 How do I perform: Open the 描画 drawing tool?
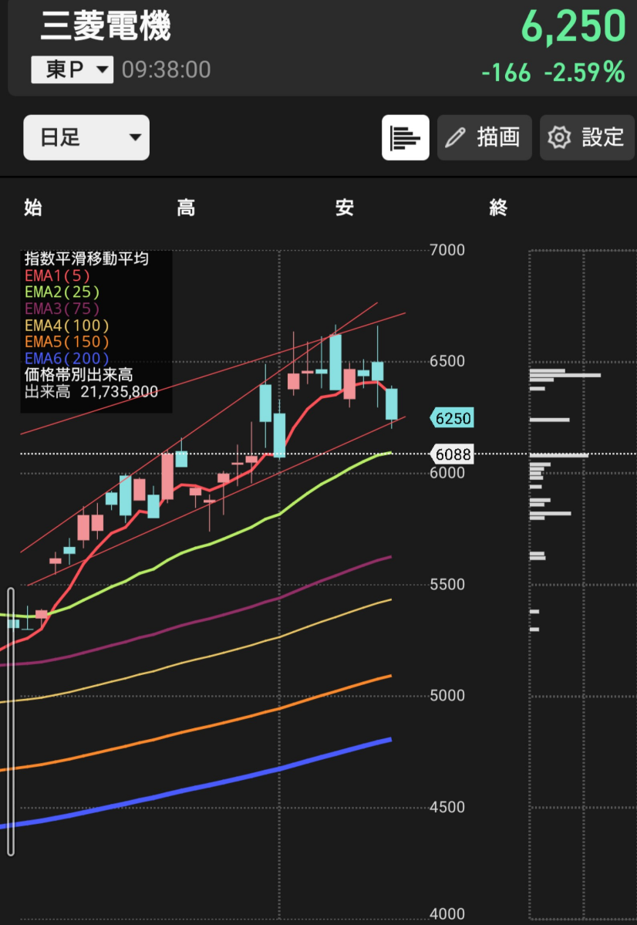484,137
